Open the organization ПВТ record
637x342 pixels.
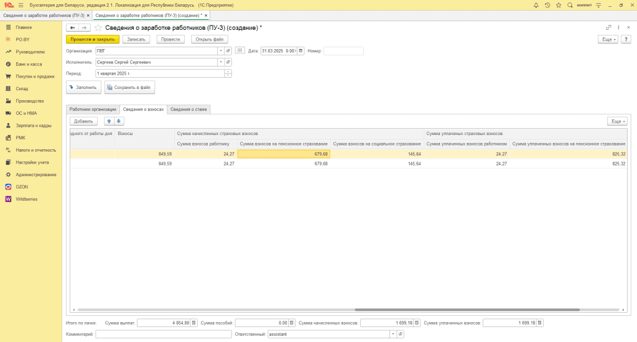(228, 51)
